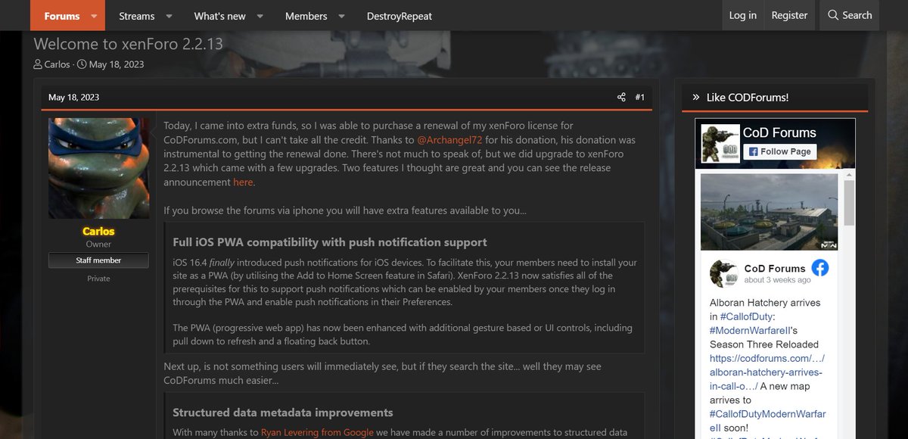The width and height of the screenshot is (908, 439).
Task: Click the blue Facebook logo beside CoD Forums
Action: [820, 267]
